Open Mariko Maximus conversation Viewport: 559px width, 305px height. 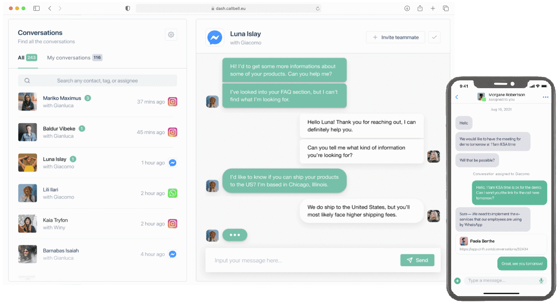click(x=98, y=102)
